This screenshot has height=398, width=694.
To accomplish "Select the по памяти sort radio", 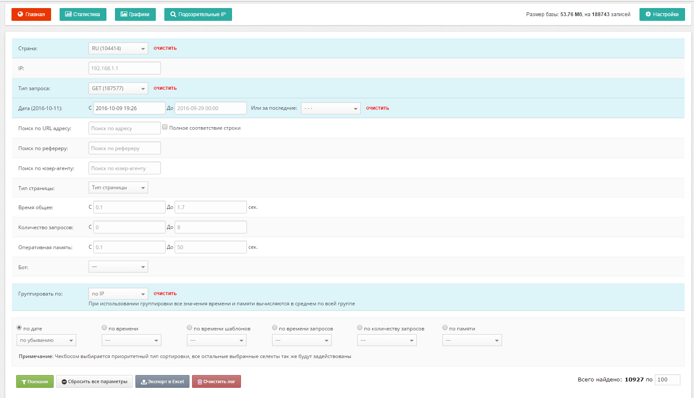I will [x=445, y=327].
